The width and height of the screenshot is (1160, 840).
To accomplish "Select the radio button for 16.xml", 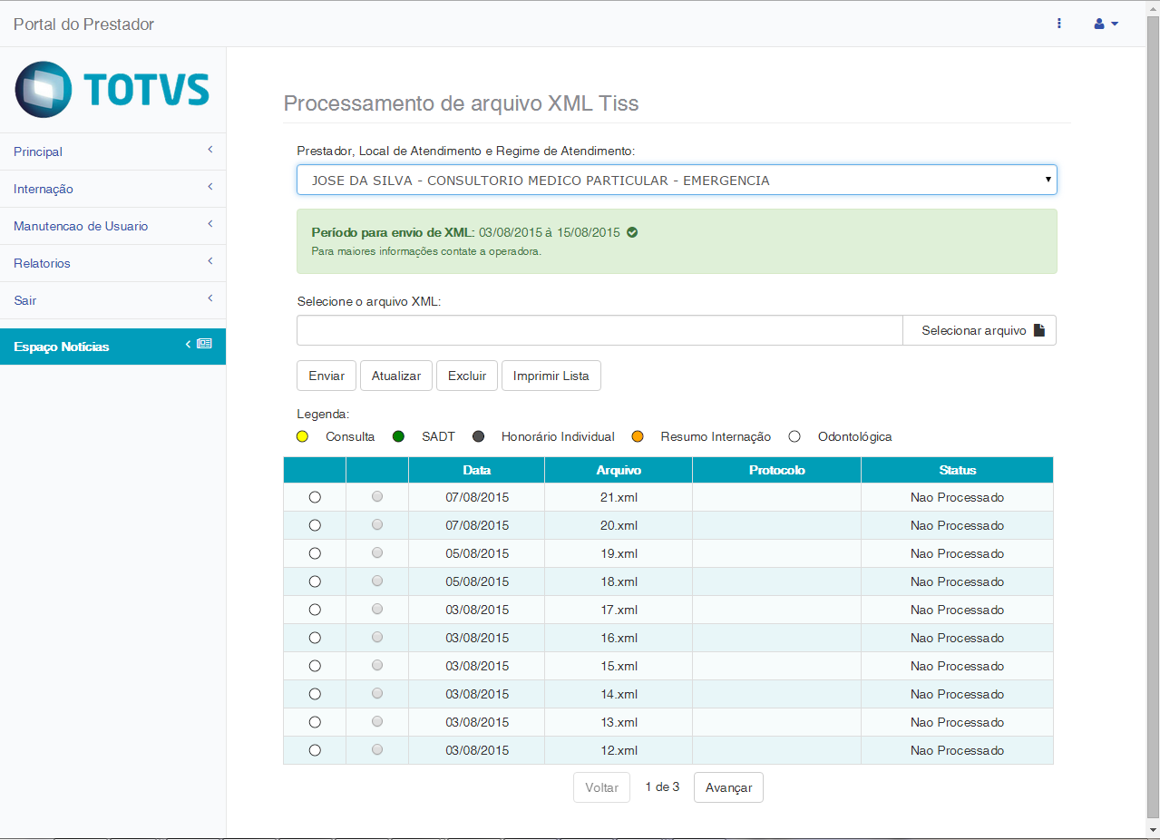I will 315,638.
